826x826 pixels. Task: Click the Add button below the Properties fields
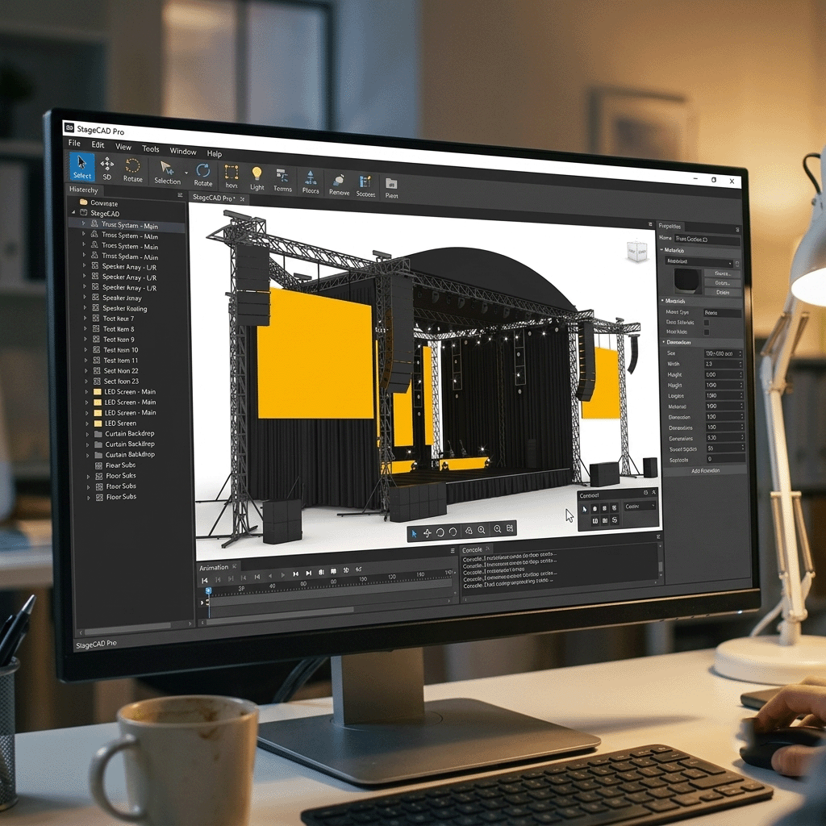705,471
